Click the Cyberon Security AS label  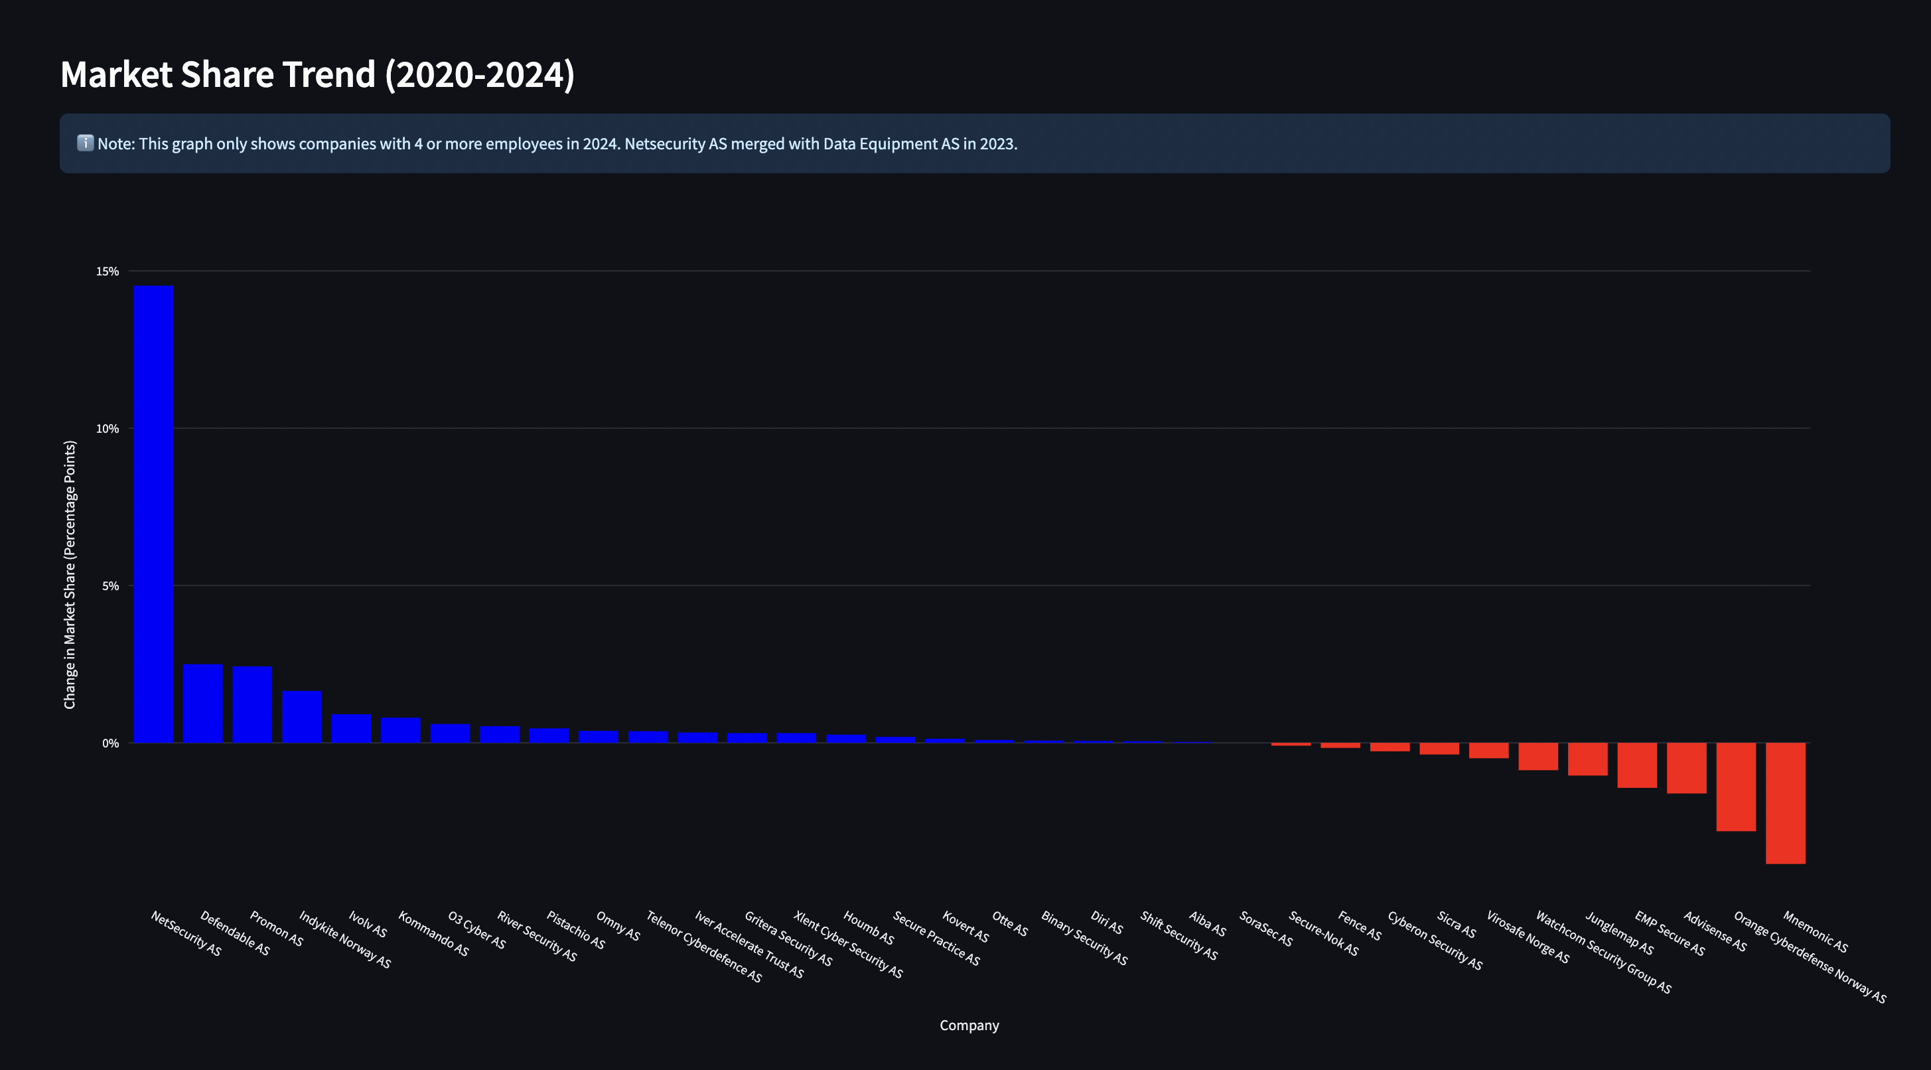(1435, 941)
